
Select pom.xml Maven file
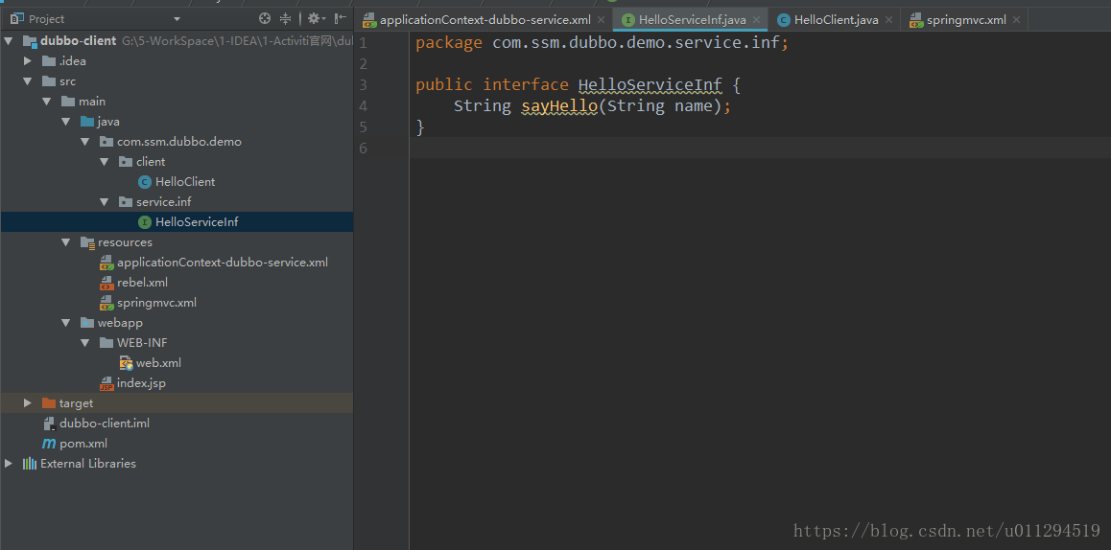(83, 444)
